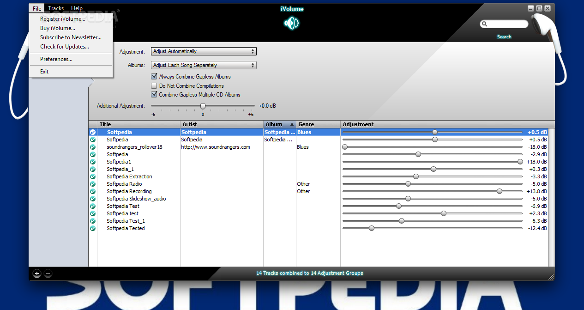Image resolution: width=584 pixels, height=310 pixels.
Task: Open the Tracks menu
Action: [x=56, y=8]
